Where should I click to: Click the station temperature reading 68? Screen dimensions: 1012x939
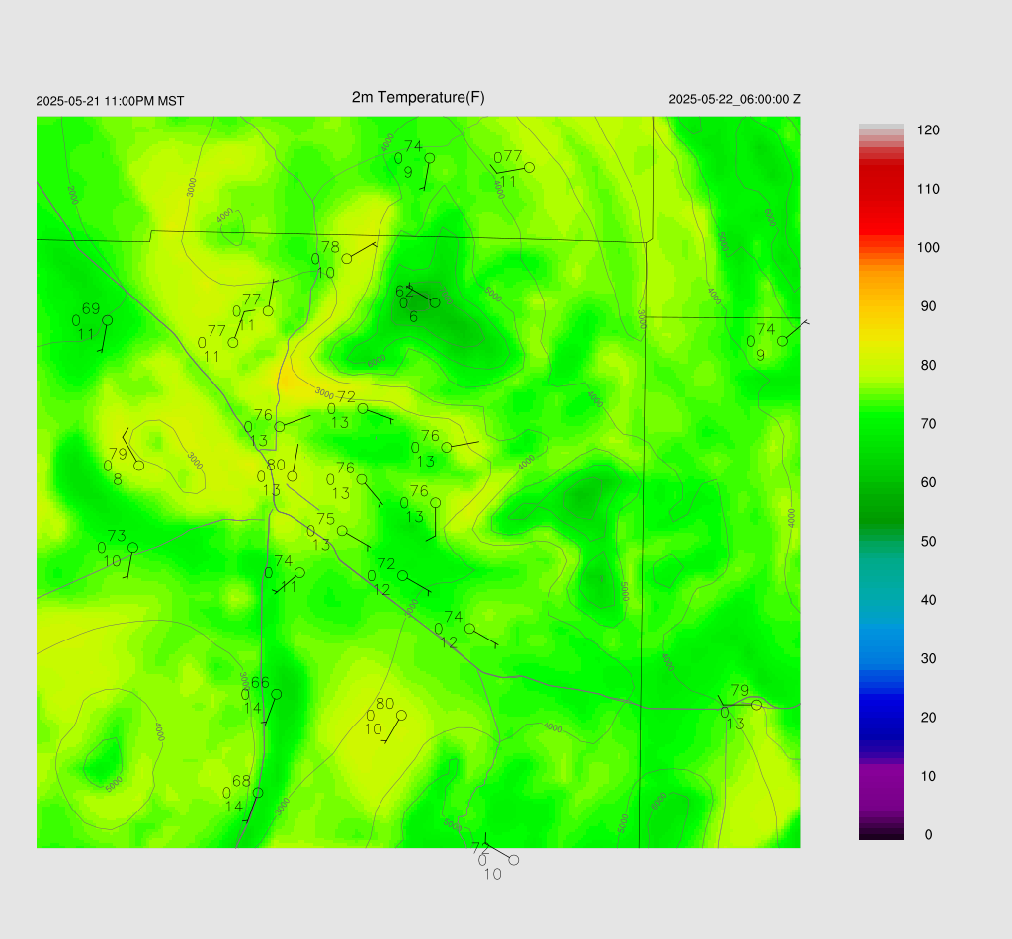pos(241,782)
